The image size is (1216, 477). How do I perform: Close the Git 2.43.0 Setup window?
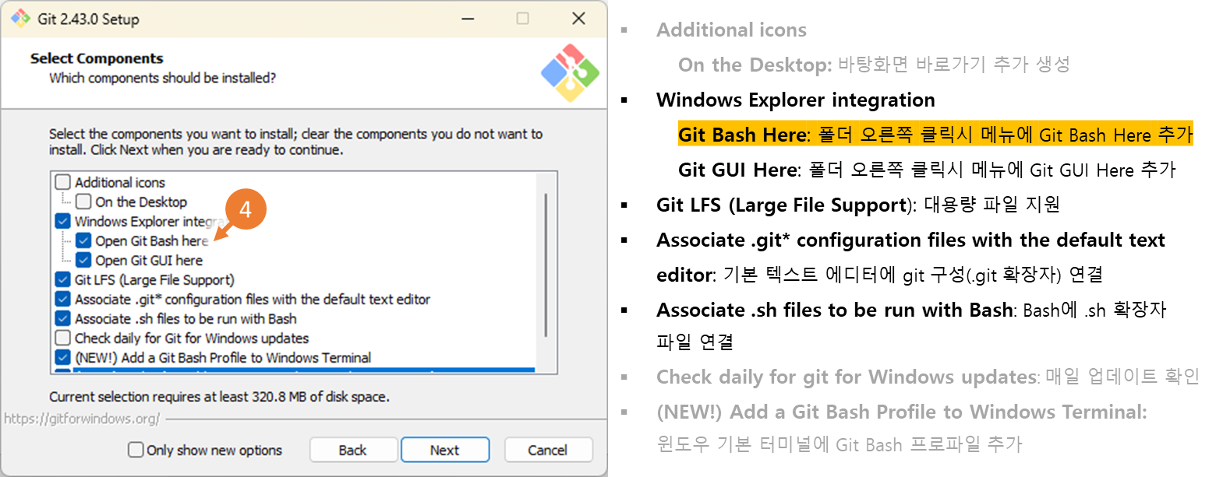click(578, 18)
